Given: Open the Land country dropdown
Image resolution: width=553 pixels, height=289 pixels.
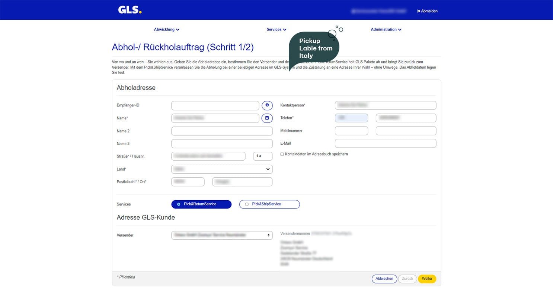Looking at the screenshot, I should coord(222,169).
